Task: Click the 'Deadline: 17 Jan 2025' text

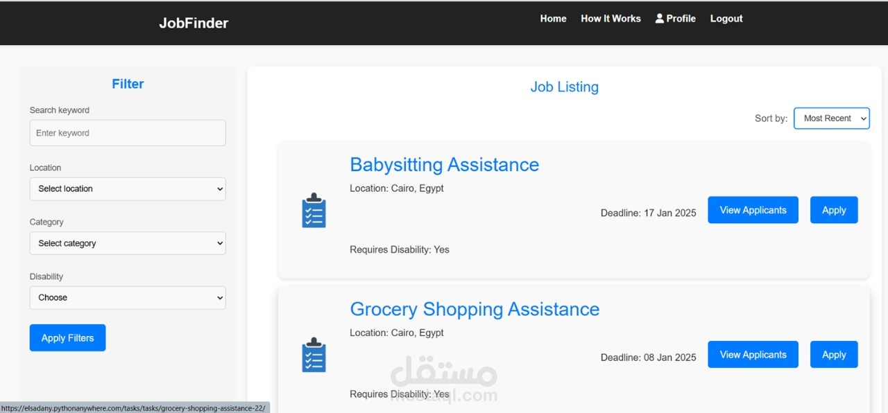Action: point(649,213)
